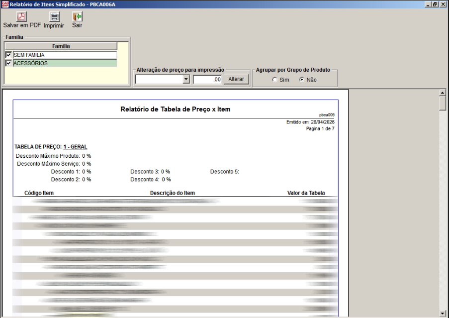Click the scrollbar up arrow of the report

443,93
